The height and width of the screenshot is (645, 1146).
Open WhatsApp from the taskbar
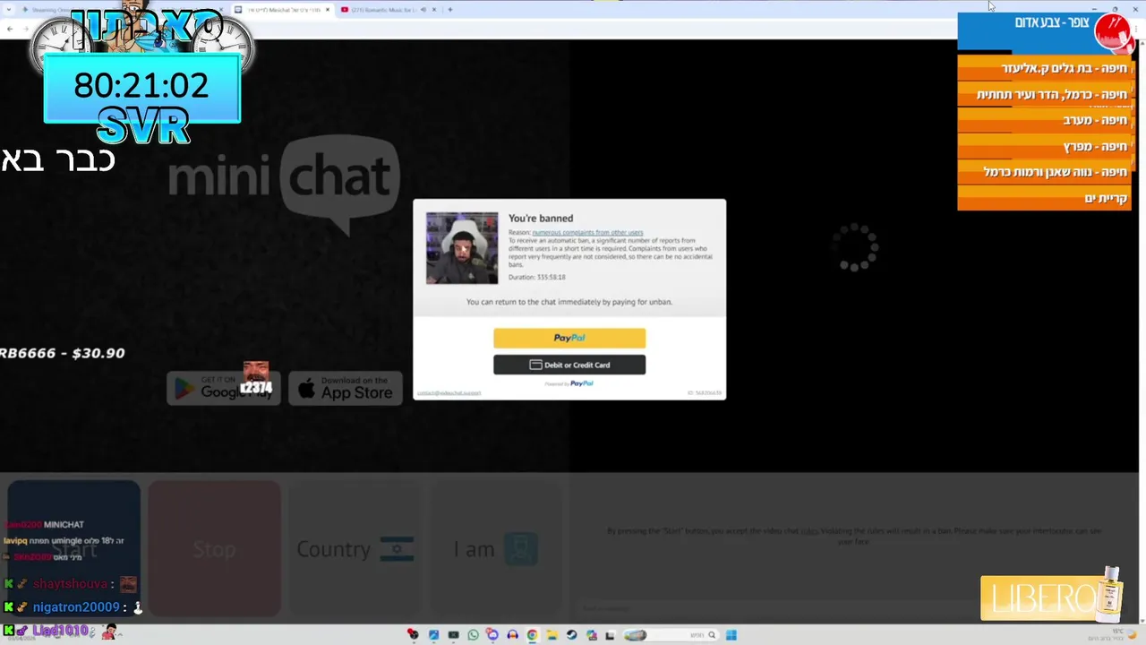473,635
